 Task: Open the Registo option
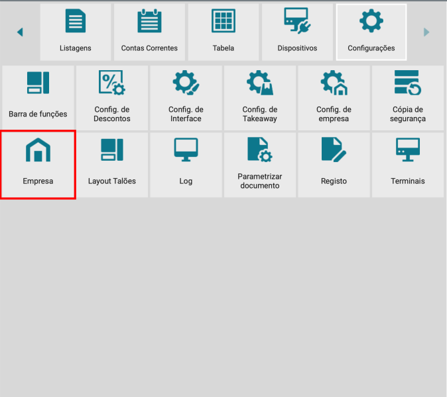(334, 165)
